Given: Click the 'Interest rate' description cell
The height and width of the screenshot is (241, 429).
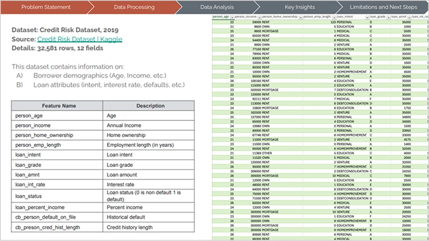Looking at the screenshot, I should point(149,185).
